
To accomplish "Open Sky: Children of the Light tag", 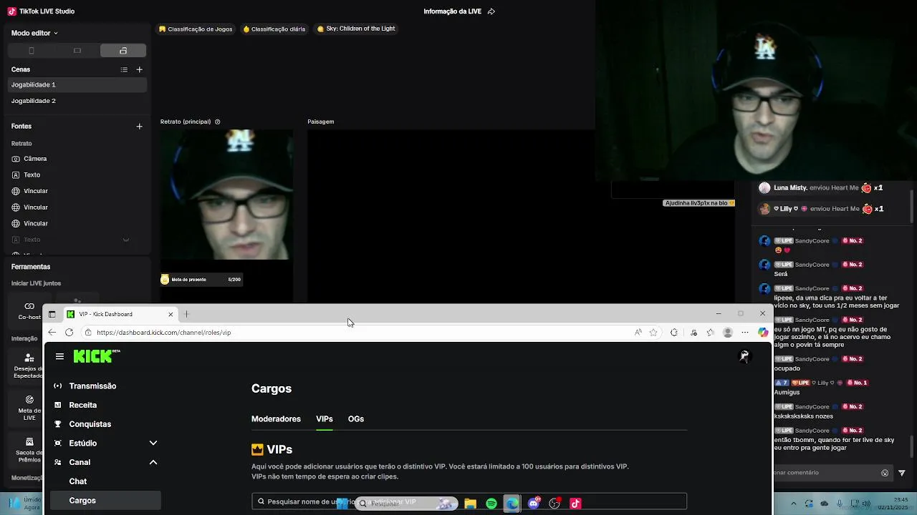I will 356,29.
